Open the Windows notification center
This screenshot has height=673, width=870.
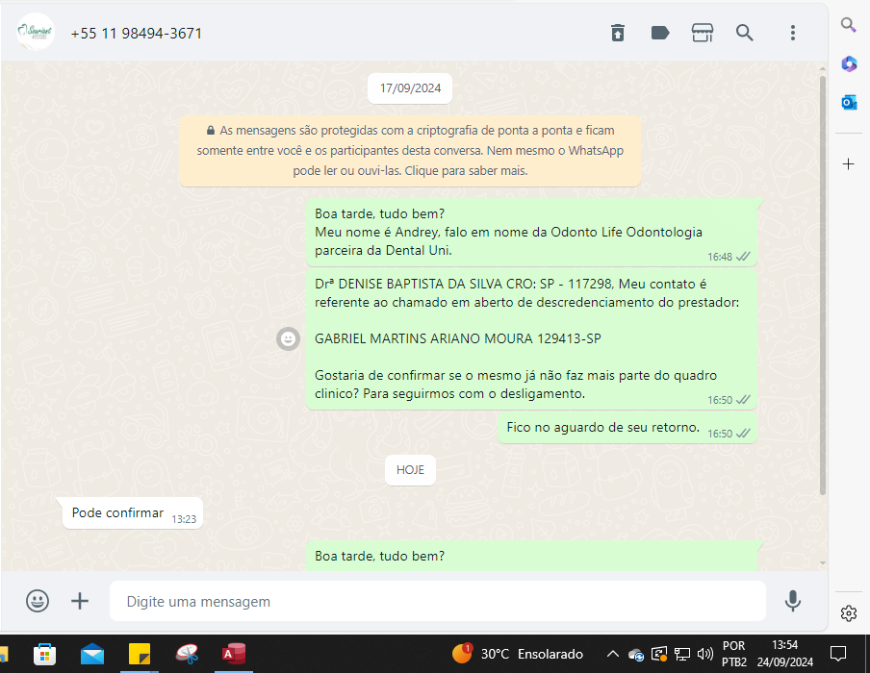coord(838,654)
